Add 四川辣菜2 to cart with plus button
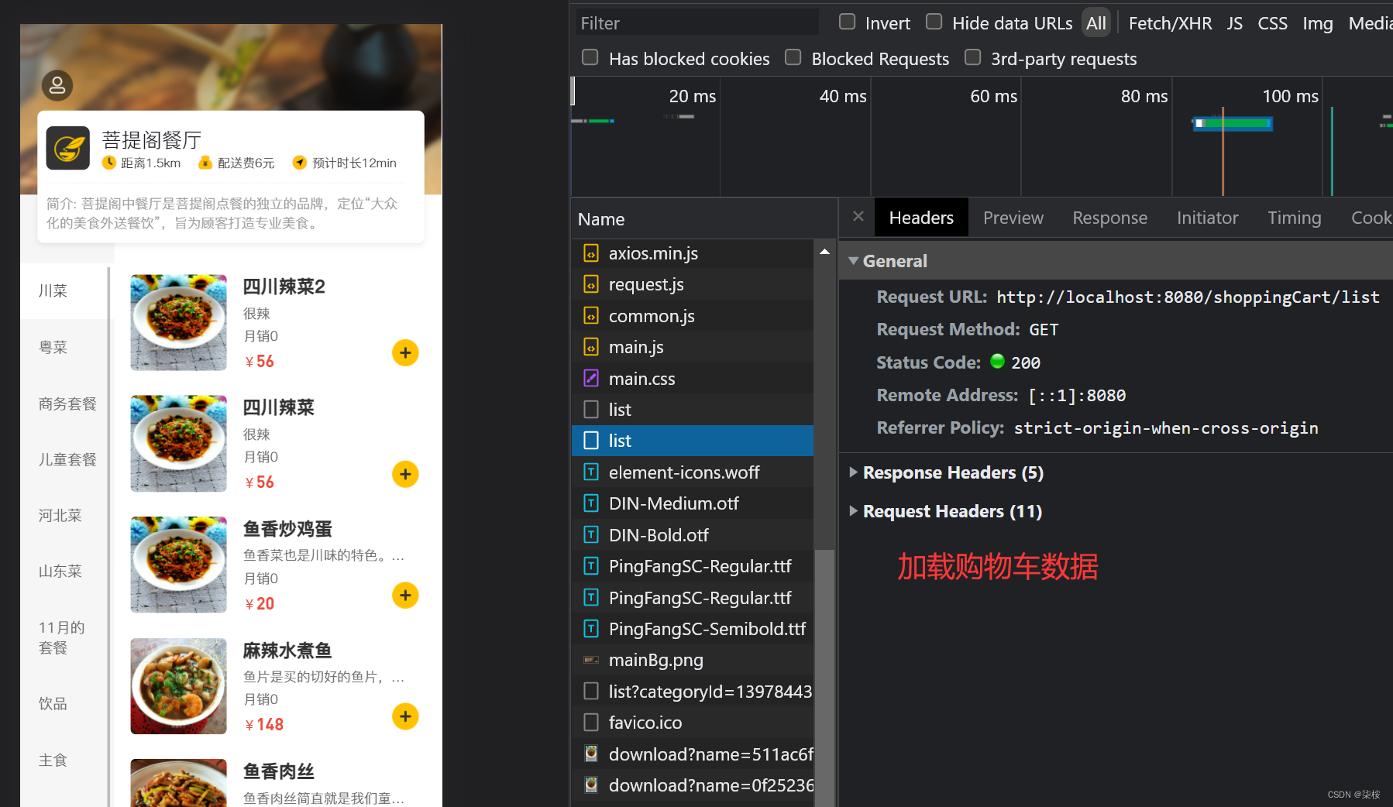 point(405,353)
